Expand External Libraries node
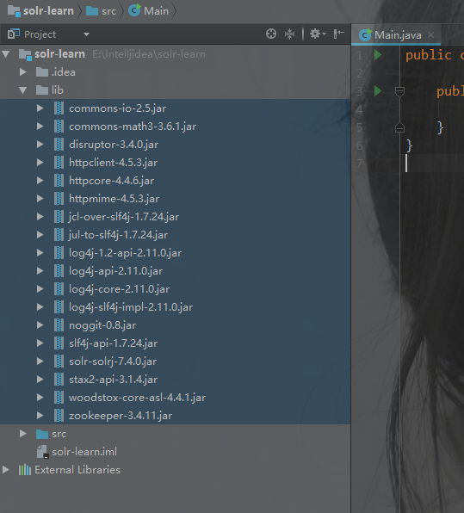Screen dimensions: 464x513 [5, 469]
